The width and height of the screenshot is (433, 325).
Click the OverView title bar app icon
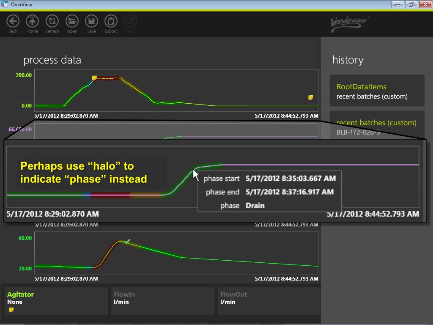[x=4, y=4]
